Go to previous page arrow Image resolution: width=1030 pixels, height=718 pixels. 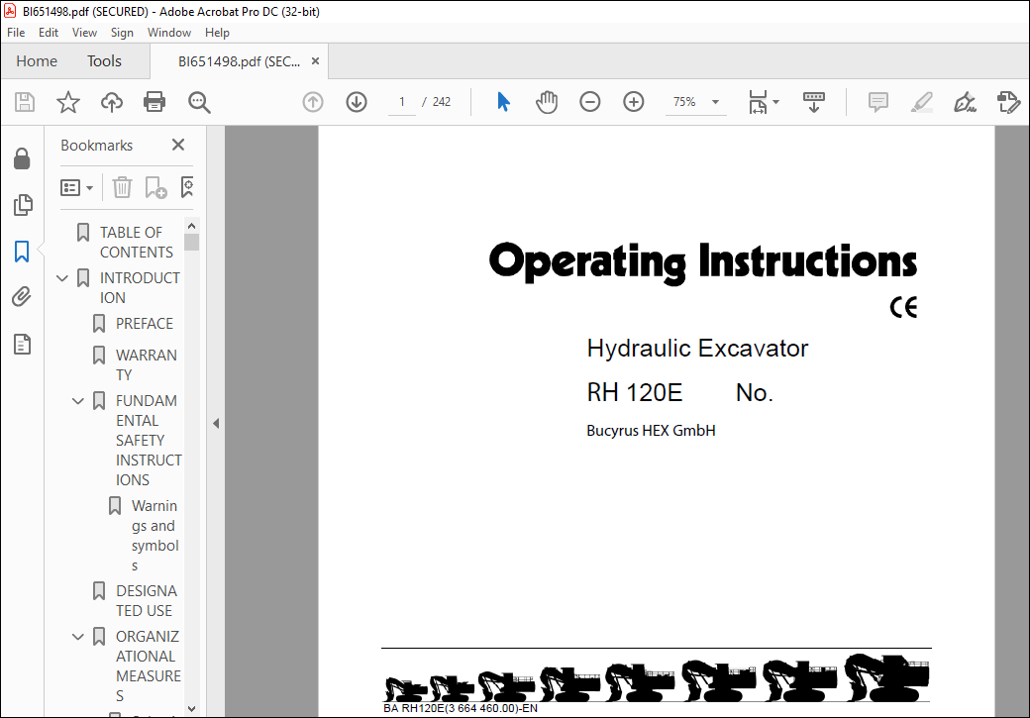(313, 102)
